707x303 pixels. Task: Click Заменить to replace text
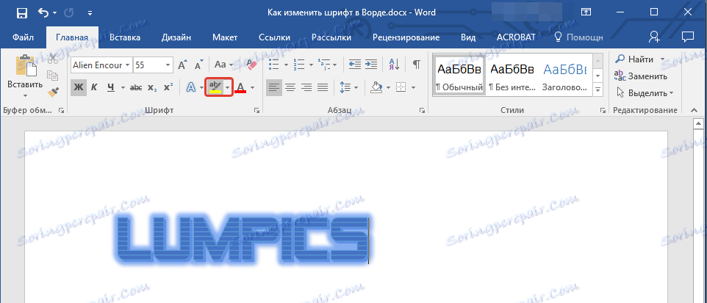pos(641,76)
